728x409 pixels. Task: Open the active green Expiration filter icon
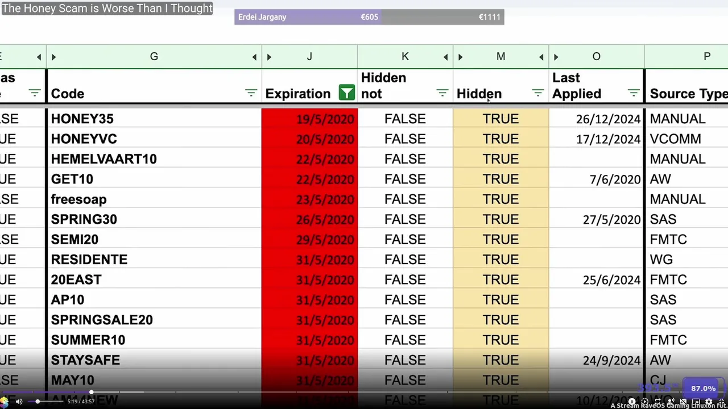[346, 93]
